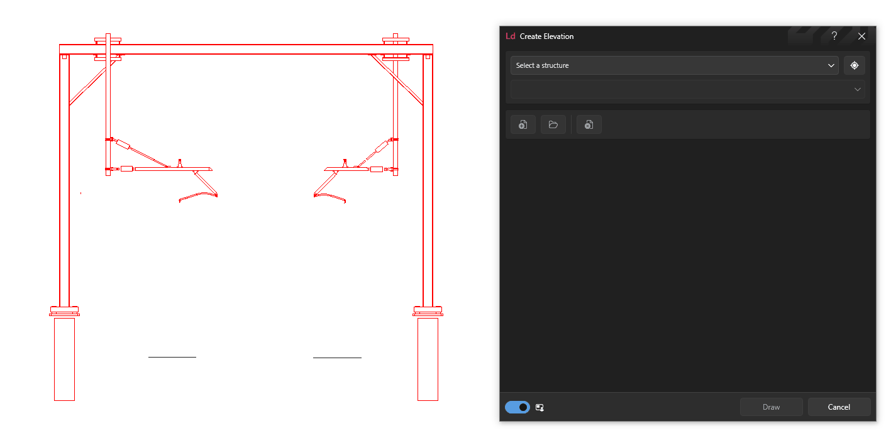Click the new elevation file icon
This screenshot has height=443, width=891.
[x=523, y=124]
